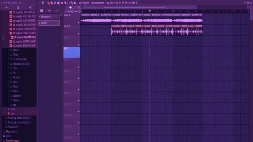
Task: Select the Select marquee tool
Action: tap(68, 3)
